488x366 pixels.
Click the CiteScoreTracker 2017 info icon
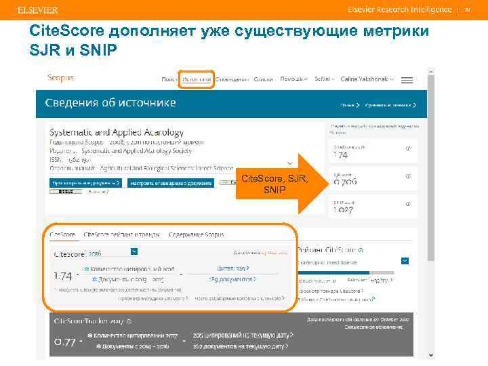[129, 321]
